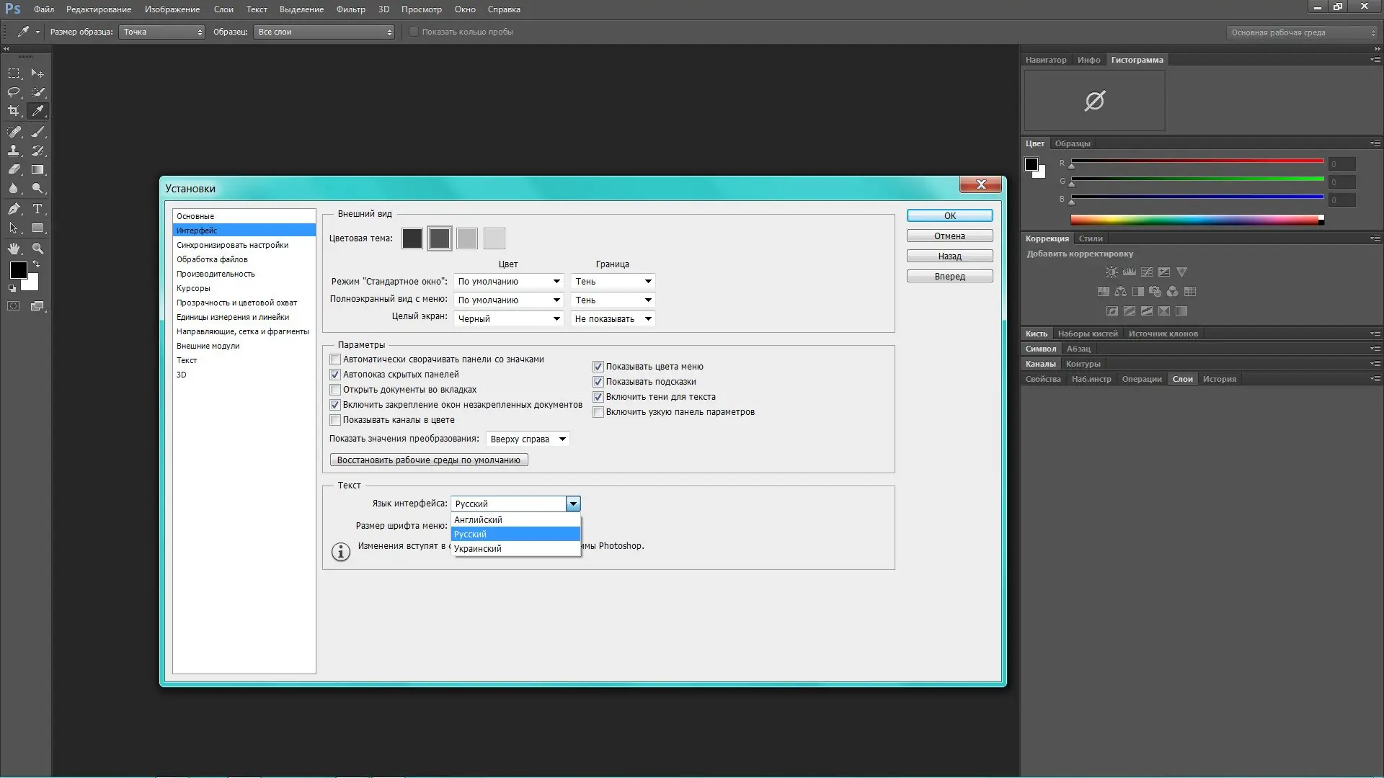Viewport: 1384px width, 778px height.
Task: Select the Hand tool
Action: (14, 249)
